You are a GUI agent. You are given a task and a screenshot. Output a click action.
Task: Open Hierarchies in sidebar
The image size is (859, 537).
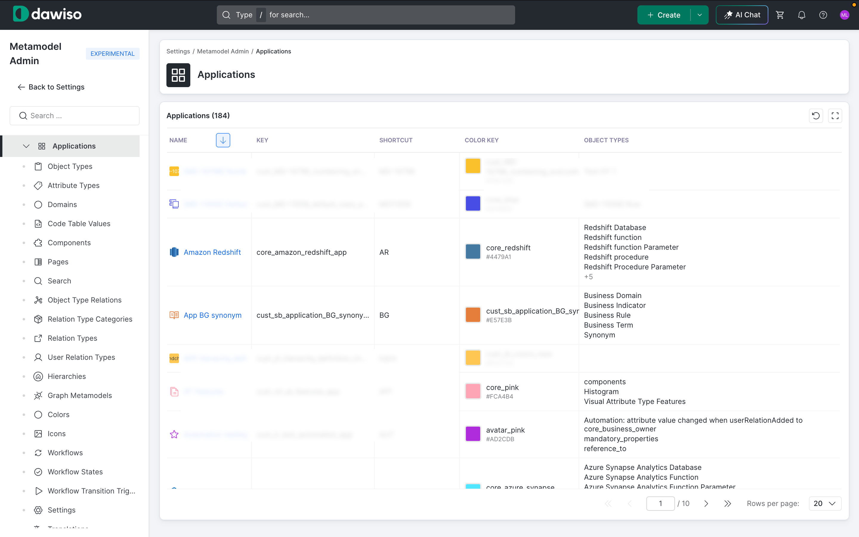point(67,376)
